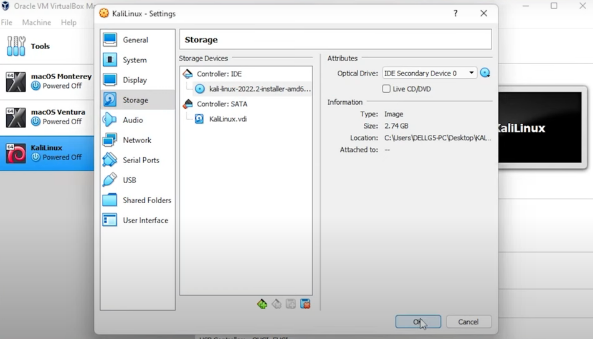
Task: Click the Cancel button
Action: (469, 322)
